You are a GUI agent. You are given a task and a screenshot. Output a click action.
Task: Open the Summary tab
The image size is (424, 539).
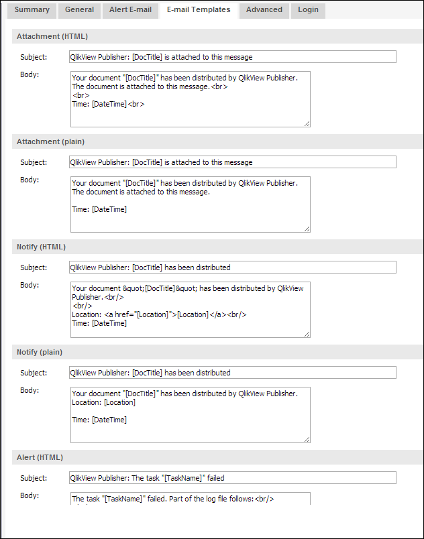32,10
